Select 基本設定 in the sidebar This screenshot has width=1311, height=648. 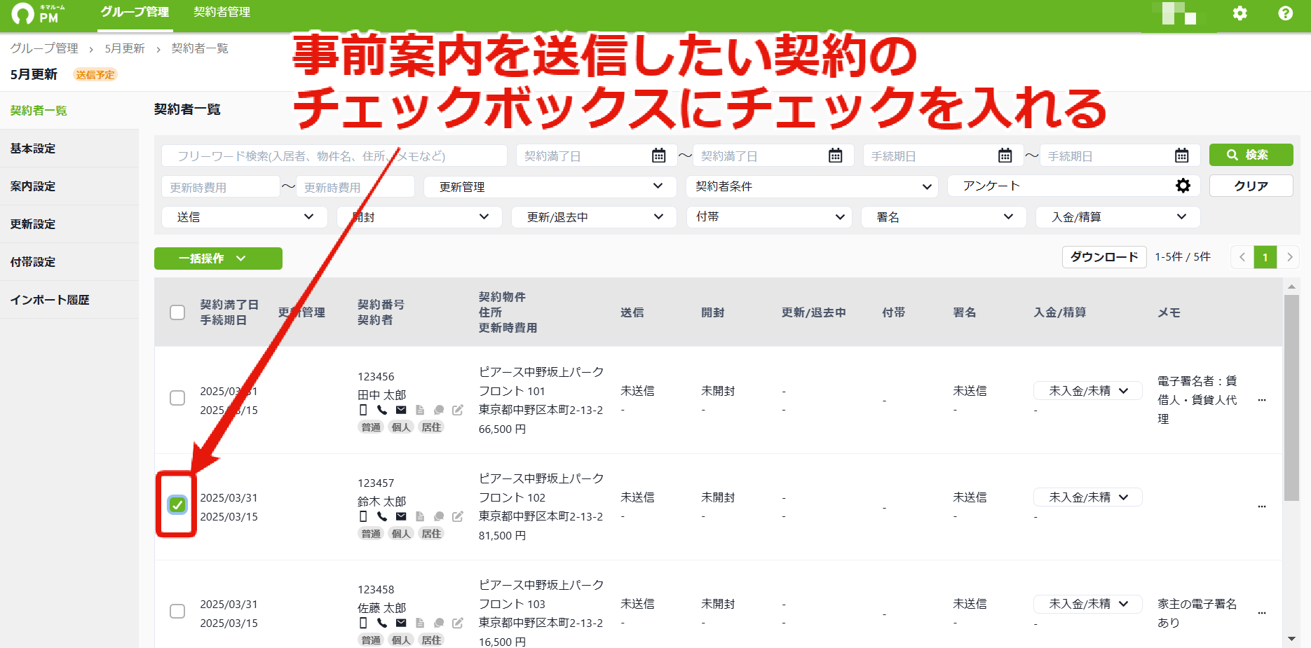(x=69, y=149)
